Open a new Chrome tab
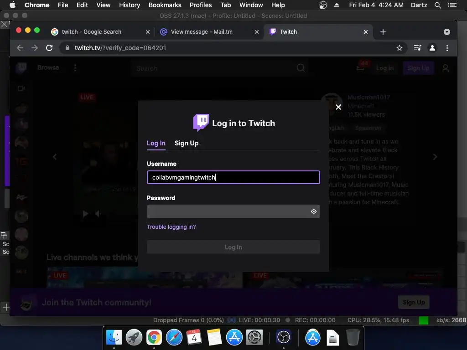 tap(383, 32)
